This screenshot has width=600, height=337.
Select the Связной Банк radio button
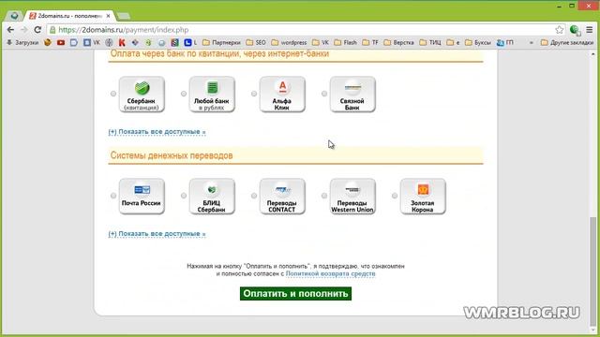coord(324,94)
